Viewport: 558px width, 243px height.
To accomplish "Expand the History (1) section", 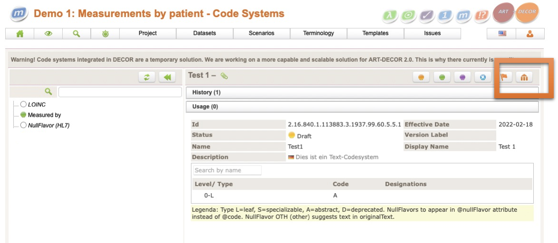I will pos(206,92).
